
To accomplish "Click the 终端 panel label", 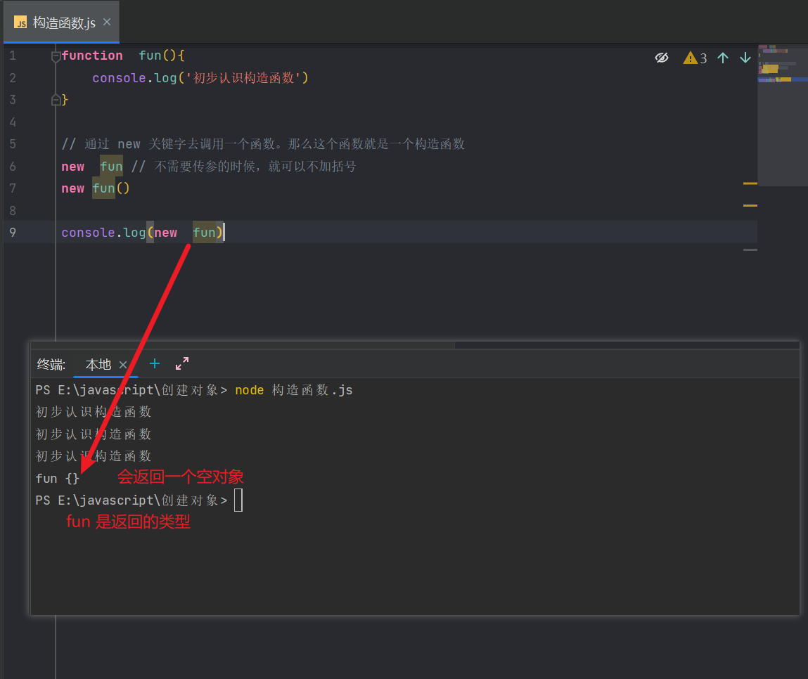I will 51,365.
